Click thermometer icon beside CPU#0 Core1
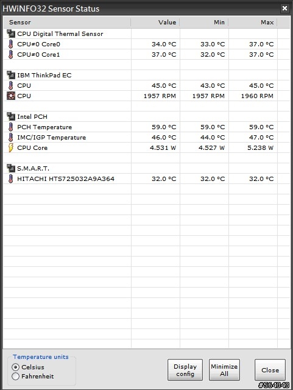This screenshot has height=390, width=293. tap(10, 54)
